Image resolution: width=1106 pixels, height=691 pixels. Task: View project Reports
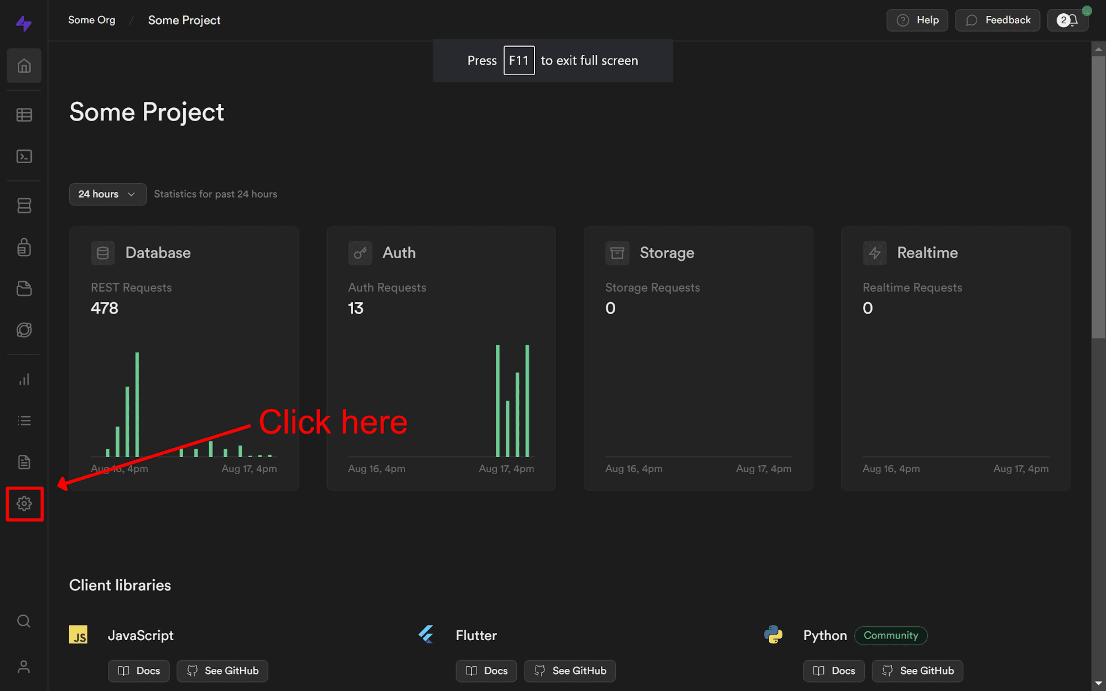[24, 380]
